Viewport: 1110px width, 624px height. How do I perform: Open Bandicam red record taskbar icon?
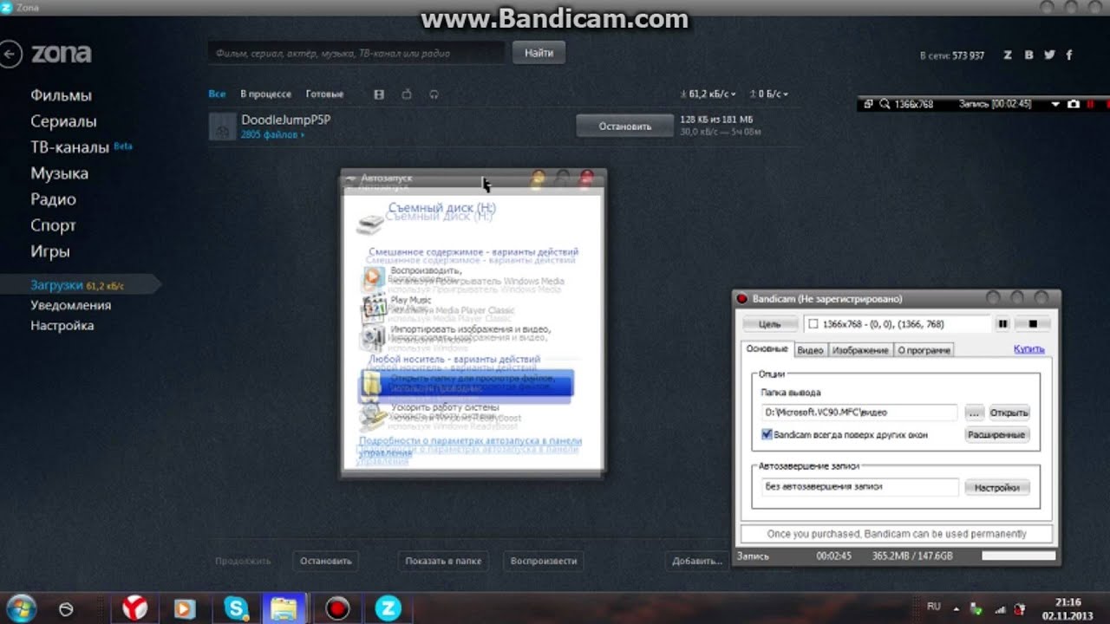point(337,608)
